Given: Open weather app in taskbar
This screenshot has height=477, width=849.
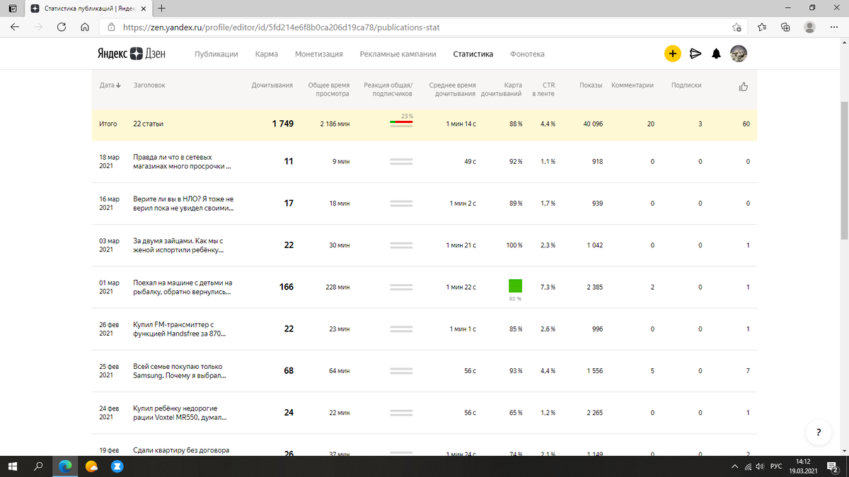Looking at the screenshot, I should coord(91,466).
